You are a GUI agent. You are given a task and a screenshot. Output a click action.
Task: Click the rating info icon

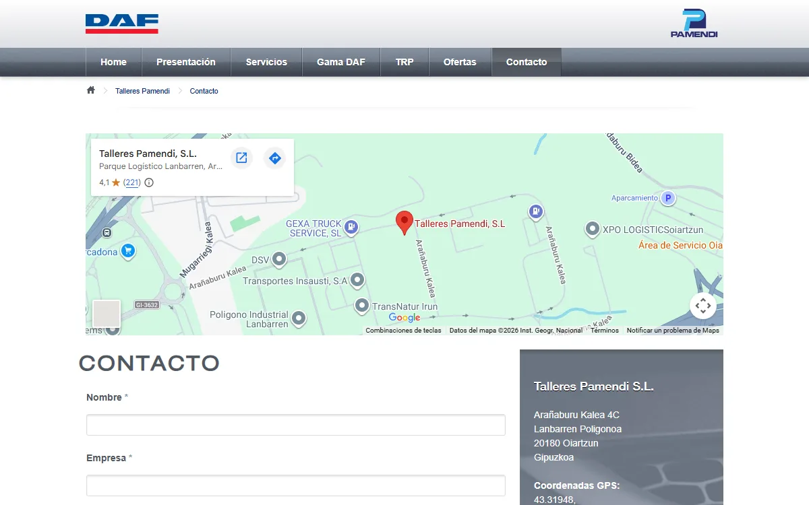[149, 182]
